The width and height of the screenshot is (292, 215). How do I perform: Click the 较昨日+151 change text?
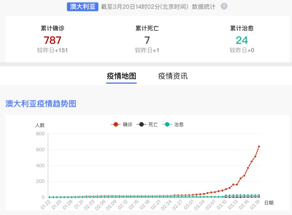[52, 50]
